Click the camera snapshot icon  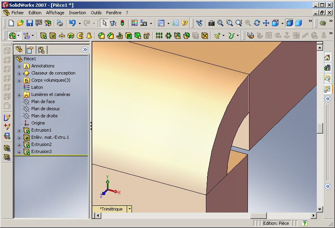coord(211,23)
